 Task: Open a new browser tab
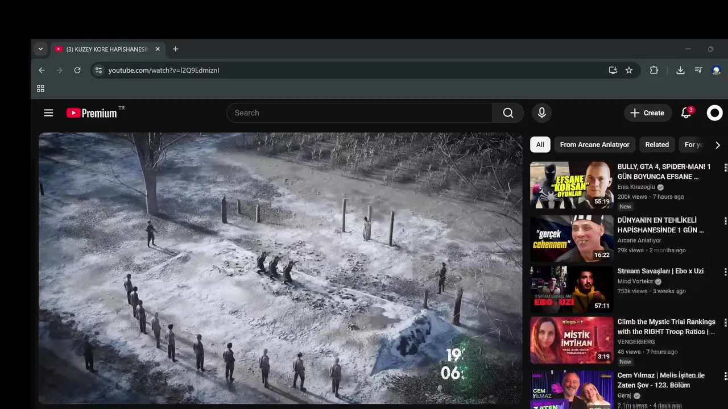point(175,49)
